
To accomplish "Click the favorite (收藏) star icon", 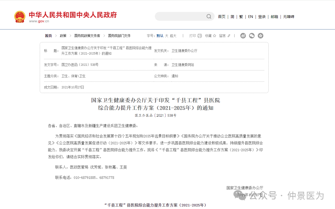I will pos(214,36).
